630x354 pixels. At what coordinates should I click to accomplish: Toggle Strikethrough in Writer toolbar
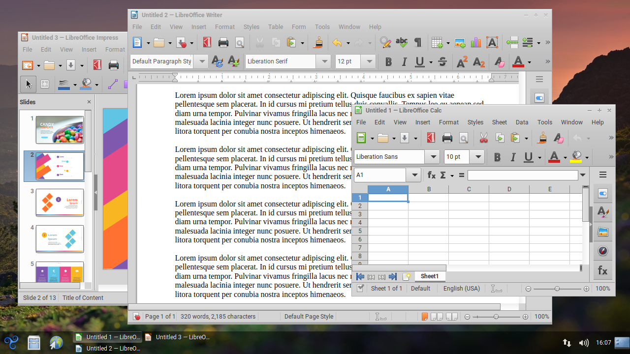(442, 62)
